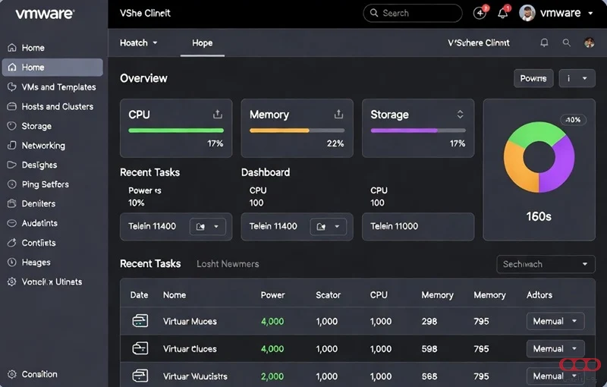Click the Deniiters sidebar icon
Screen dimensions: 607x387
click(12, 203)
